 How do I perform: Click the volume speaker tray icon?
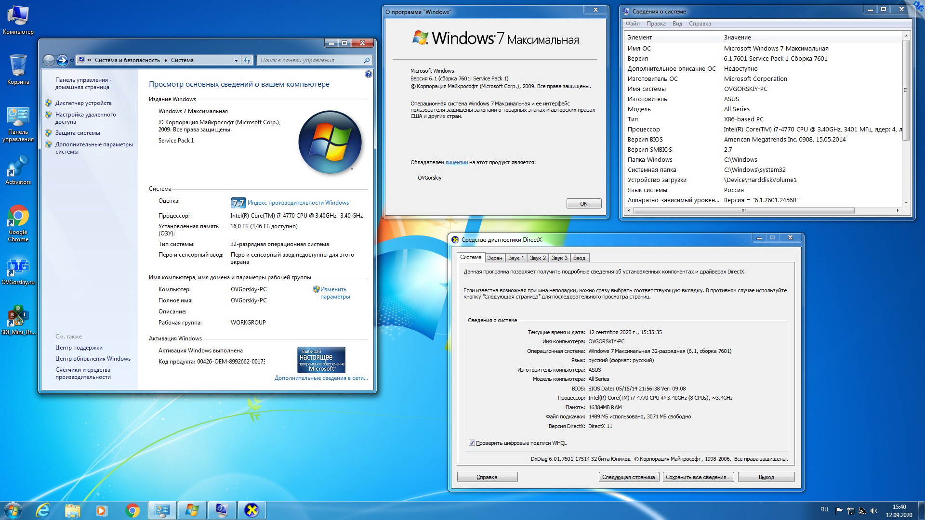[x=874, y=510]
